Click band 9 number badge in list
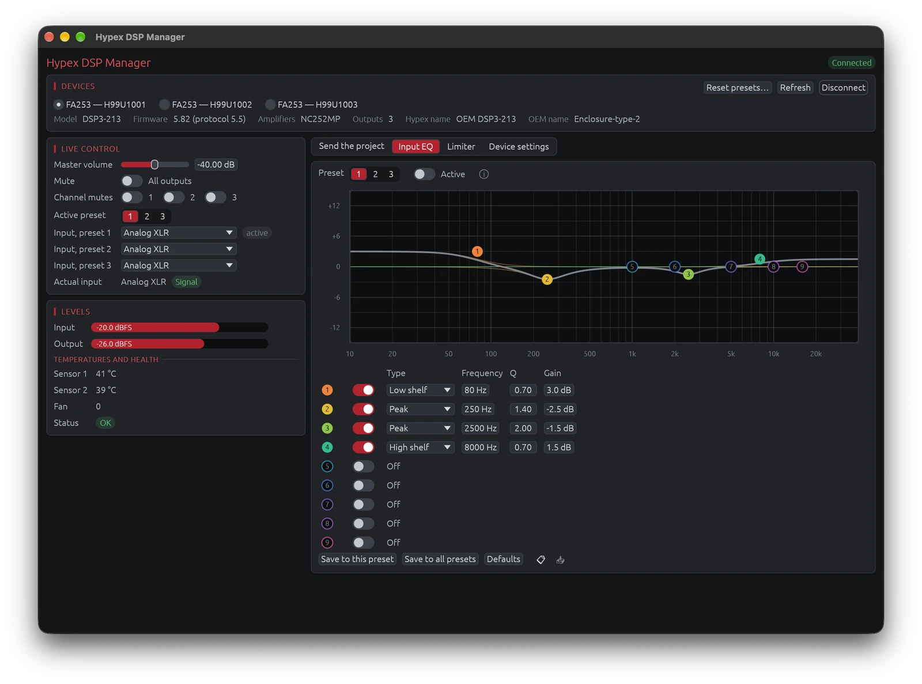The image size is (922, 684). point(327,542)
